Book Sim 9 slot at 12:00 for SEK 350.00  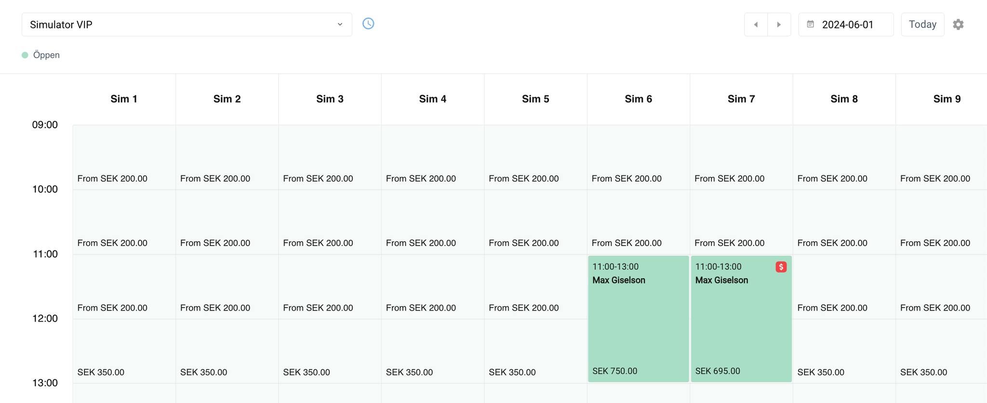[942, 351]
